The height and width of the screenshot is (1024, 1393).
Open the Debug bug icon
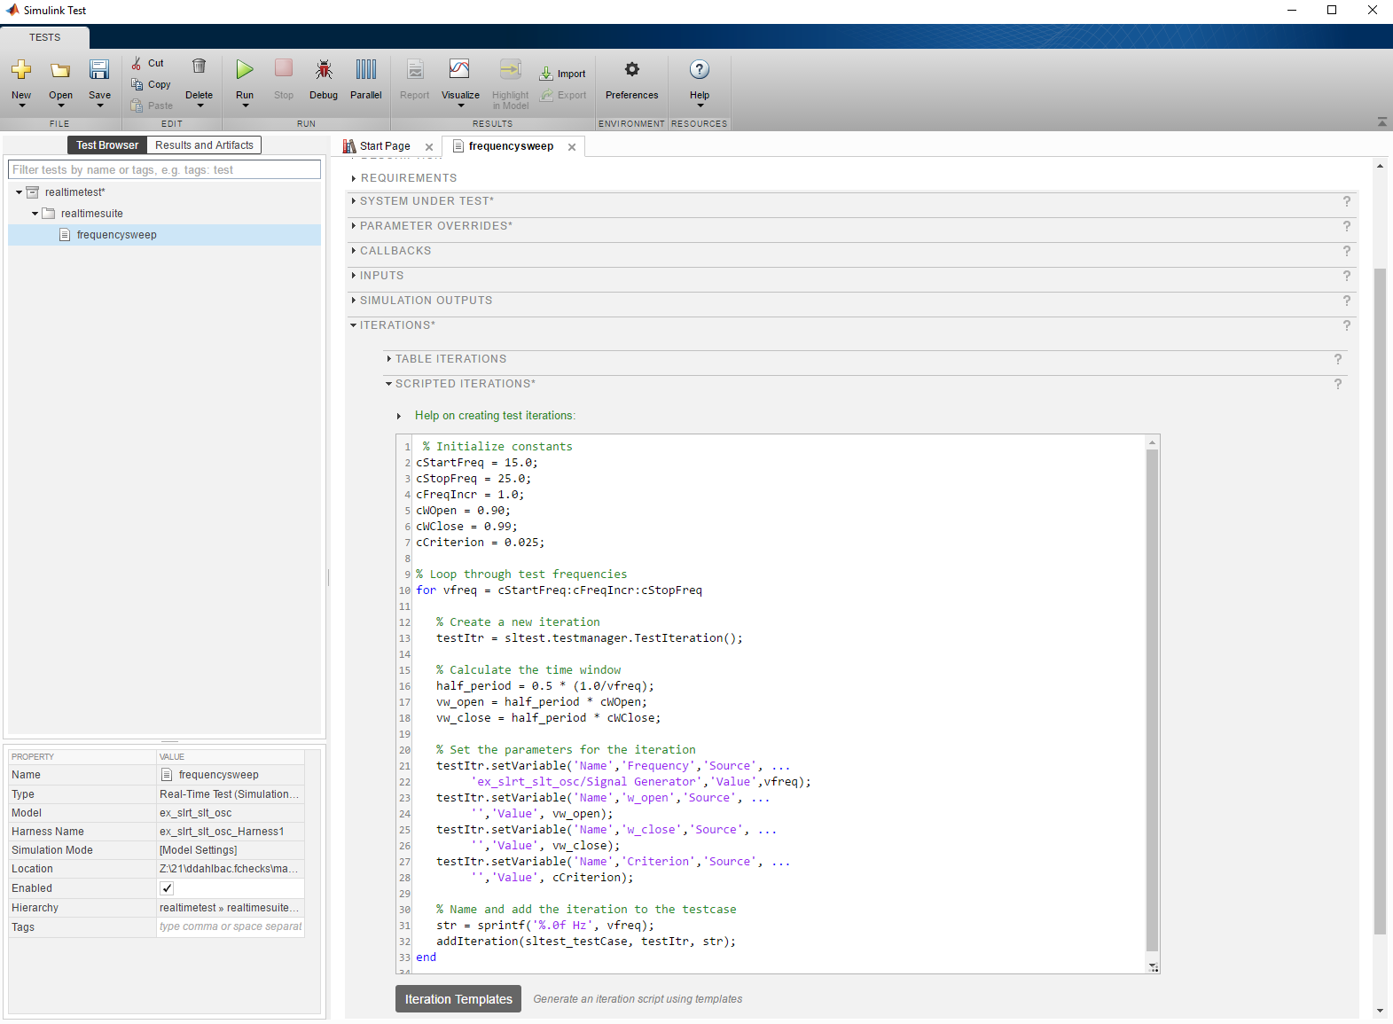pyautogui.click(x=324, y=70)
